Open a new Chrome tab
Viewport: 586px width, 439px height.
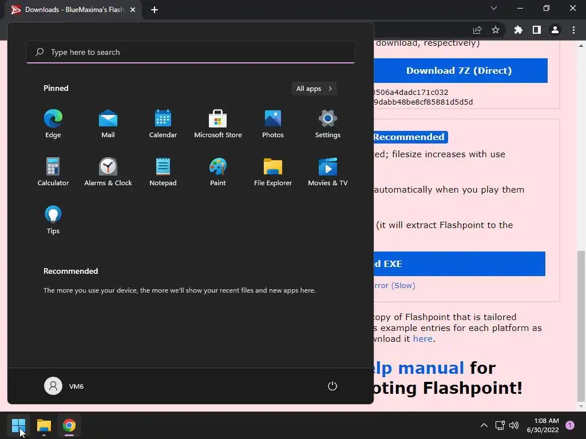click(x=155, y=10)
